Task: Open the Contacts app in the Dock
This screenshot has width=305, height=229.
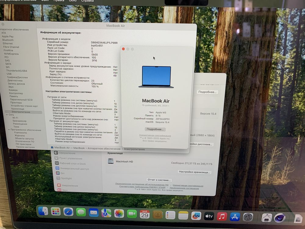Action: point(158,215)
